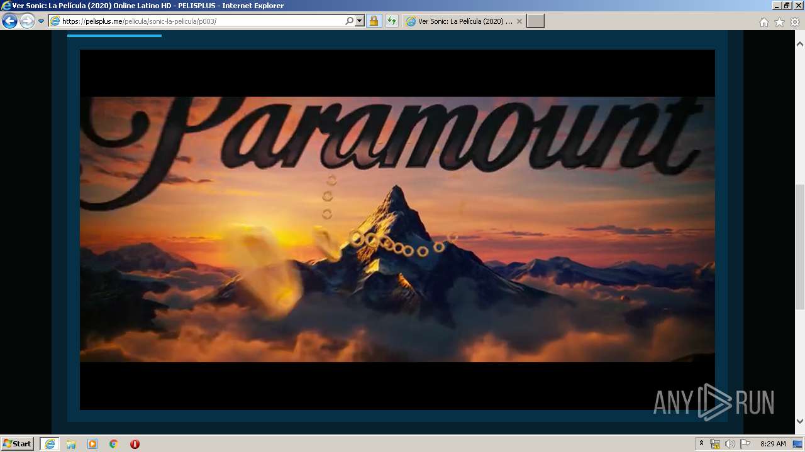Open the Favorites star icon
The image size is (805, 452).
[x=779, y=22]
